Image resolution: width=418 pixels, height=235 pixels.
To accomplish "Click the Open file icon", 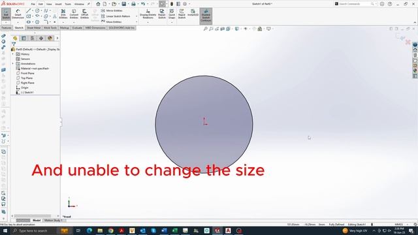I will coord(114,4).
